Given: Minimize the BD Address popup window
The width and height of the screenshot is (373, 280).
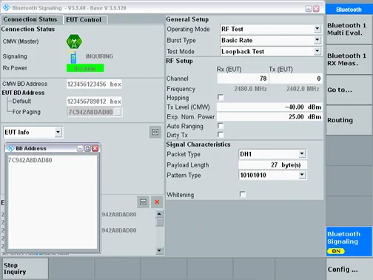Looking at the screenshot, I should tap(80, 148).
